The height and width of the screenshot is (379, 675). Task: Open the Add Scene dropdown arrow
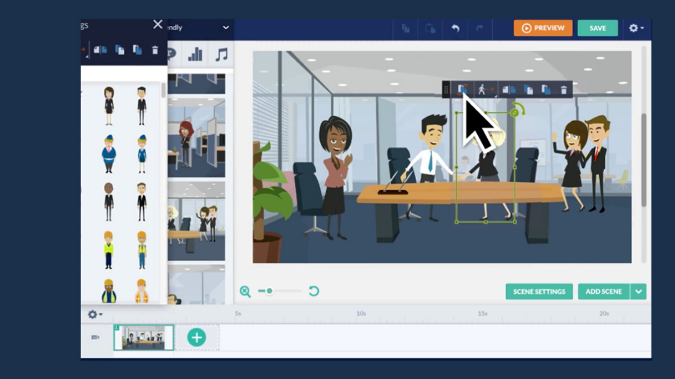coord(638,291)
